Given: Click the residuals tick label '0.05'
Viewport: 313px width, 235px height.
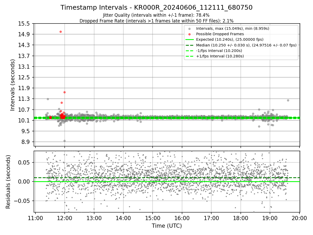Looking at the screenshot, I should pyautogui.click(x=24, y=162).
